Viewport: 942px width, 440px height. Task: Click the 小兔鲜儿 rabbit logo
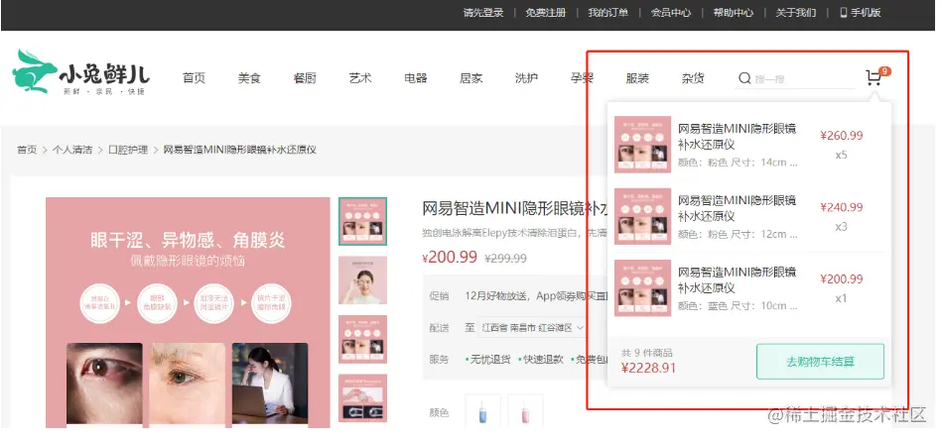point(80,72)
